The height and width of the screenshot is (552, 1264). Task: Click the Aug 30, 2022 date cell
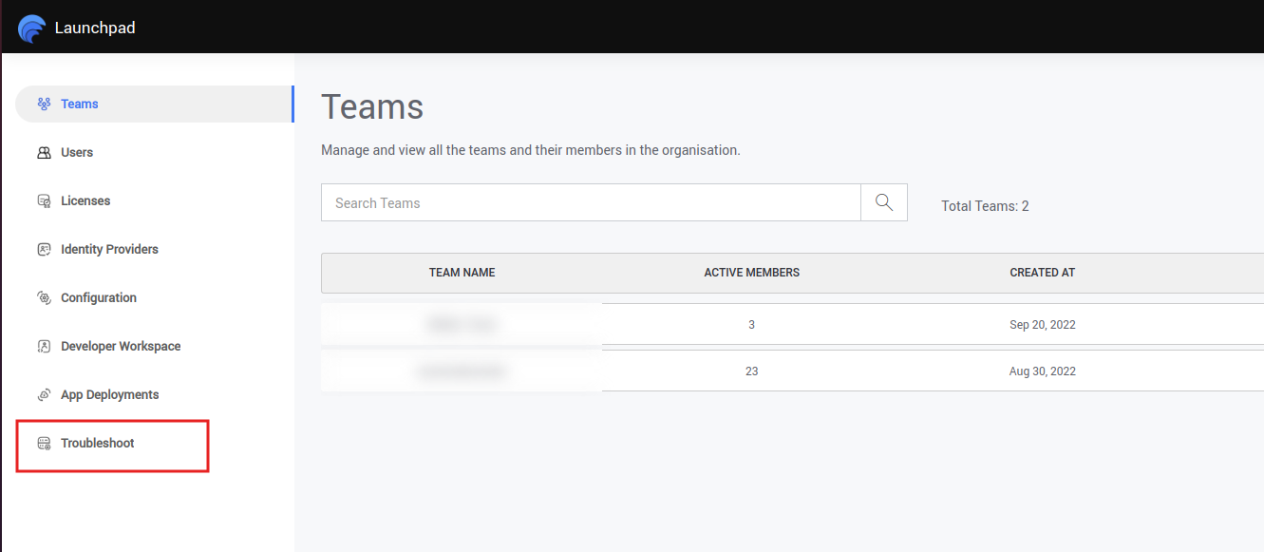[x=1042, y=371]
